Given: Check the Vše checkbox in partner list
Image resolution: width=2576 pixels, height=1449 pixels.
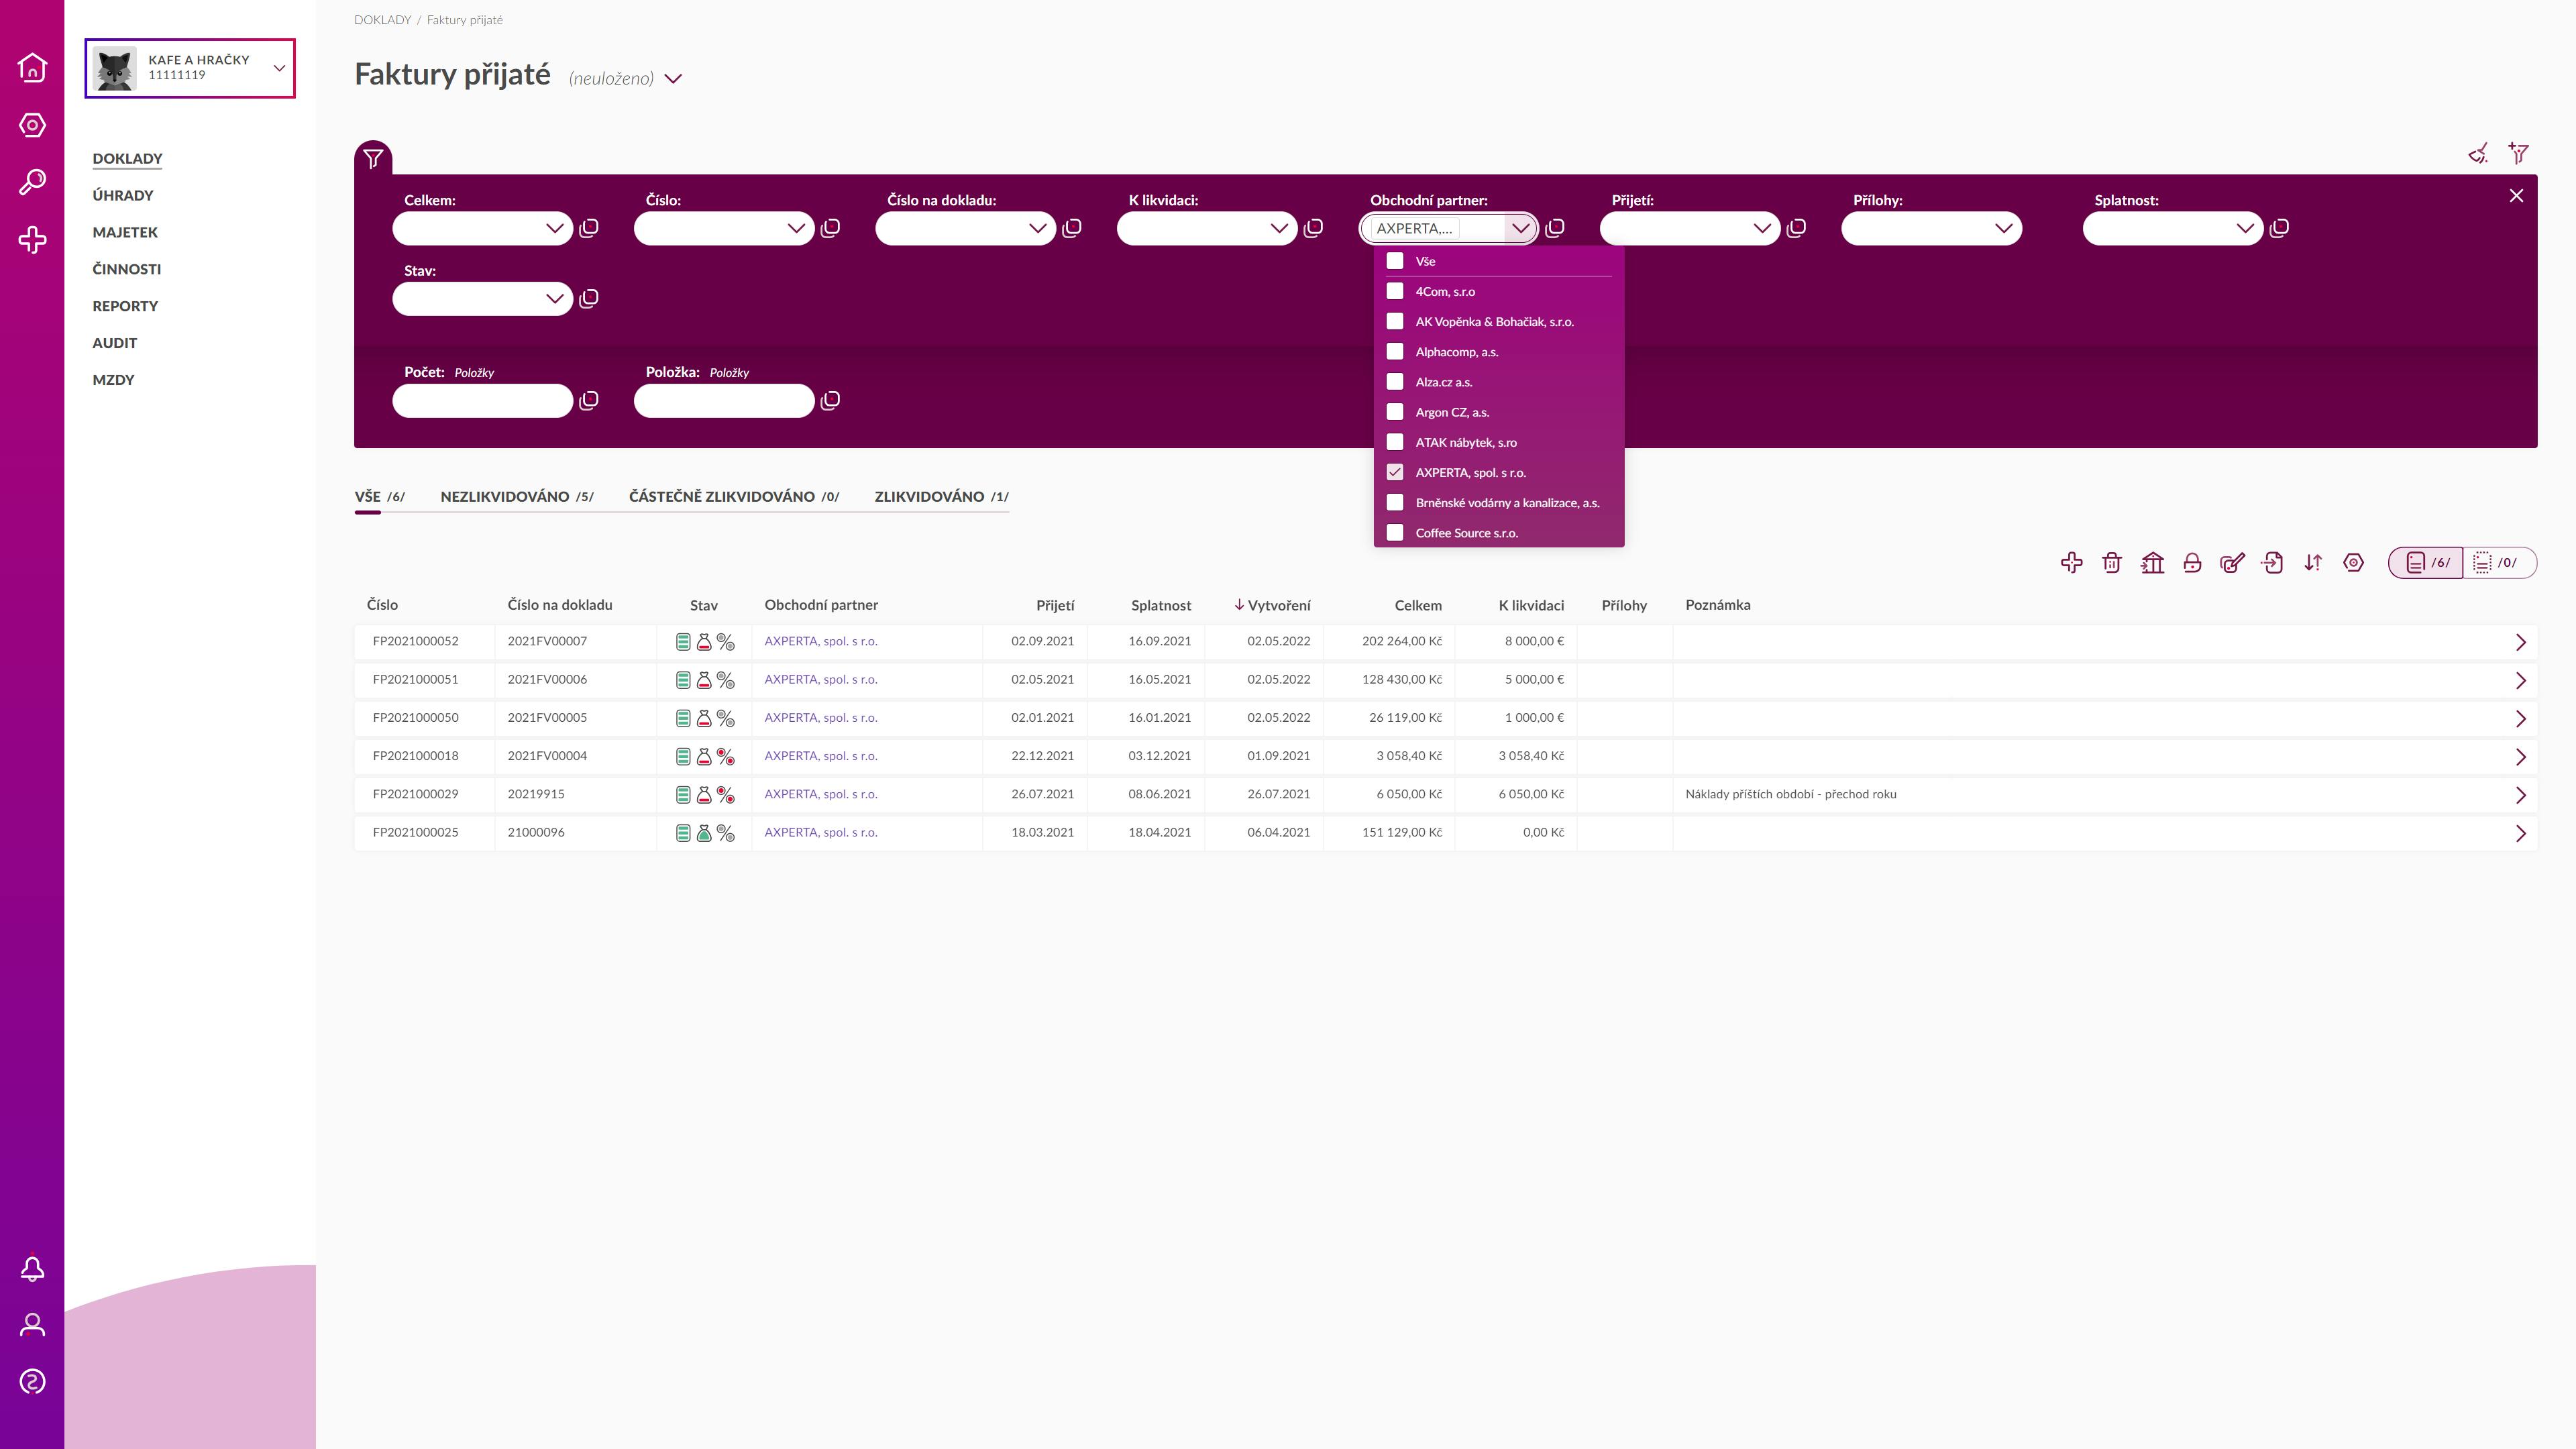Looking at the screenshot, I should click(x=1395, y=261).
